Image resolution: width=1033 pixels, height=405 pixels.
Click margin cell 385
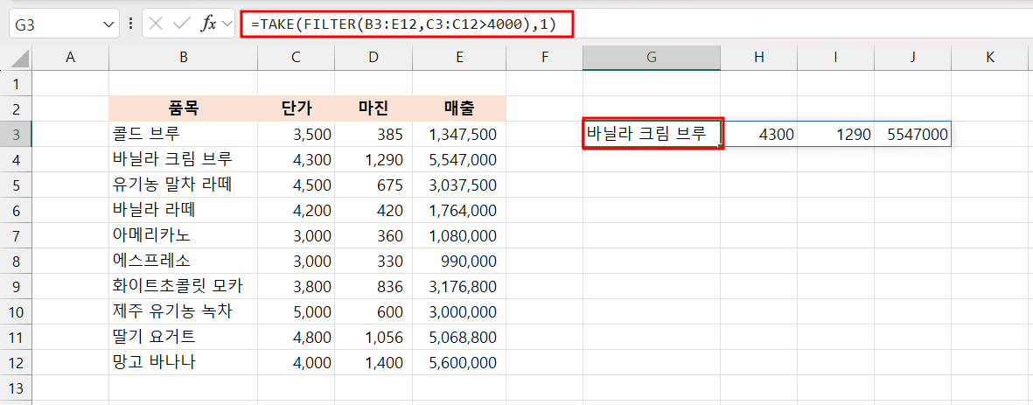tap(373, 135)
